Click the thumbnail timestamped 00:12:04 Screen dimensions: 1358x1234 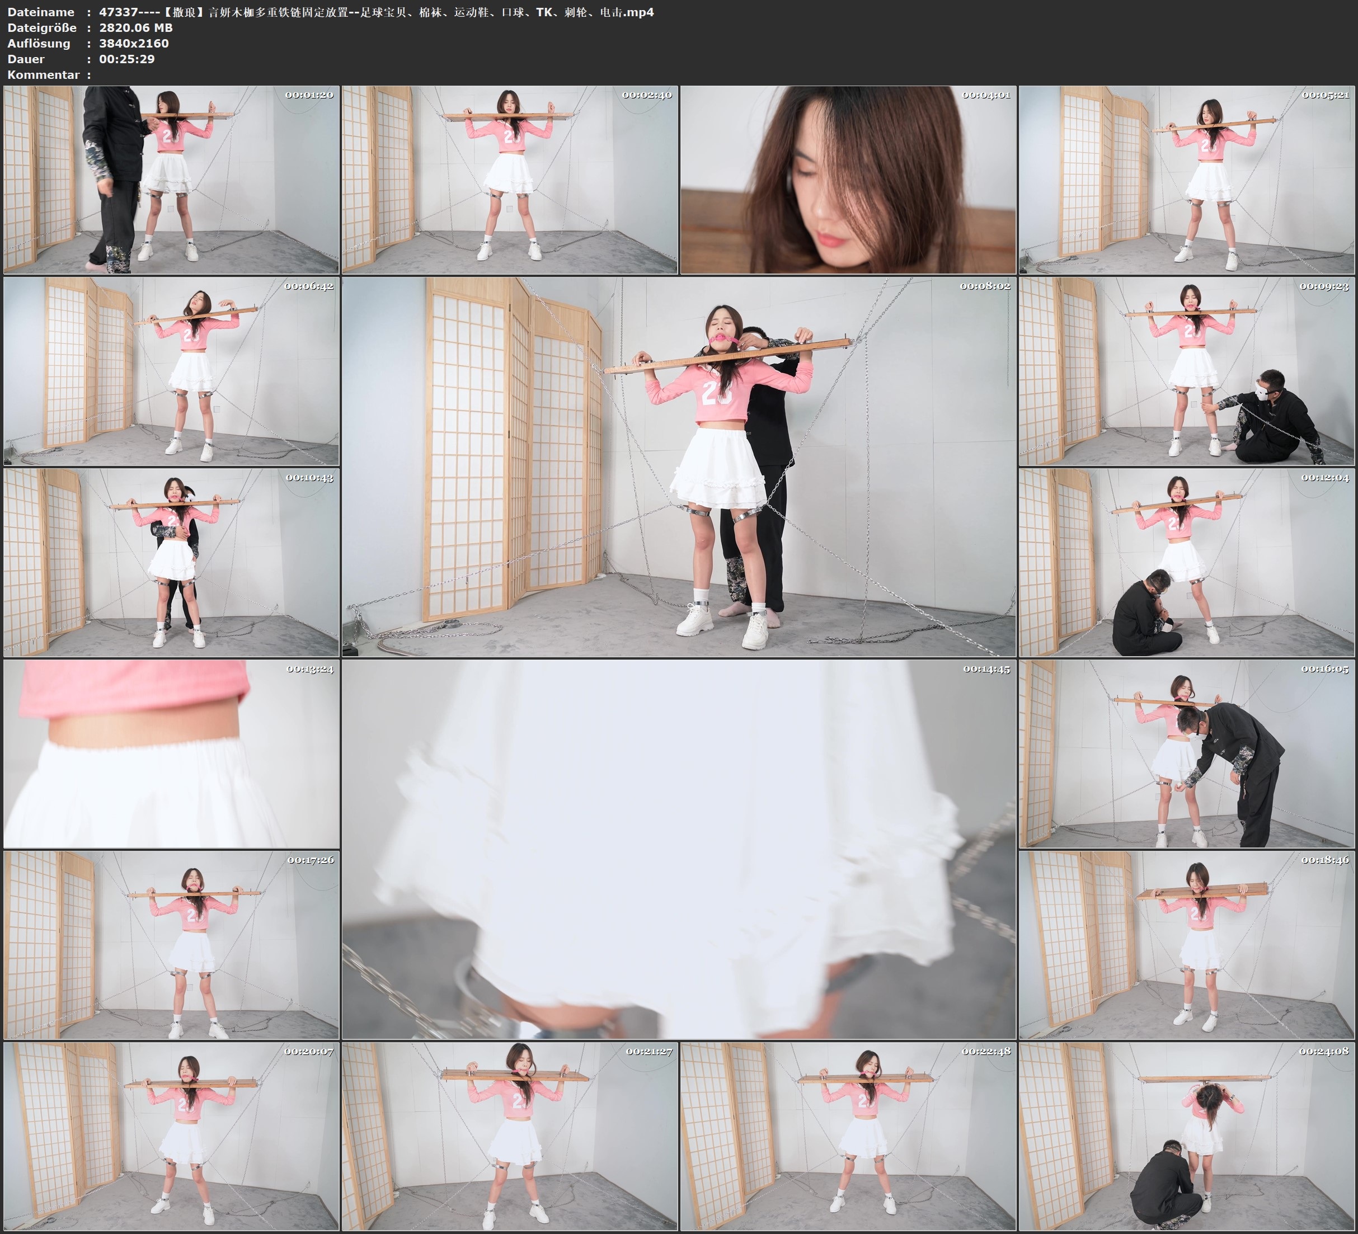point(1187,562)
